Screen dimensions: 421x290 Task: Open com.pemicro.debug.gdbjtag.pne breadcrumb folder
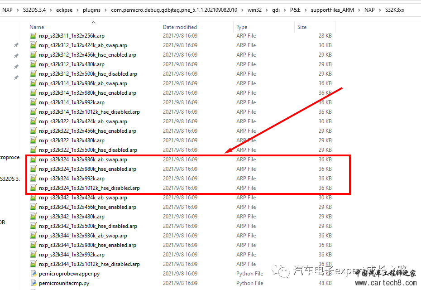click(174, 10)
